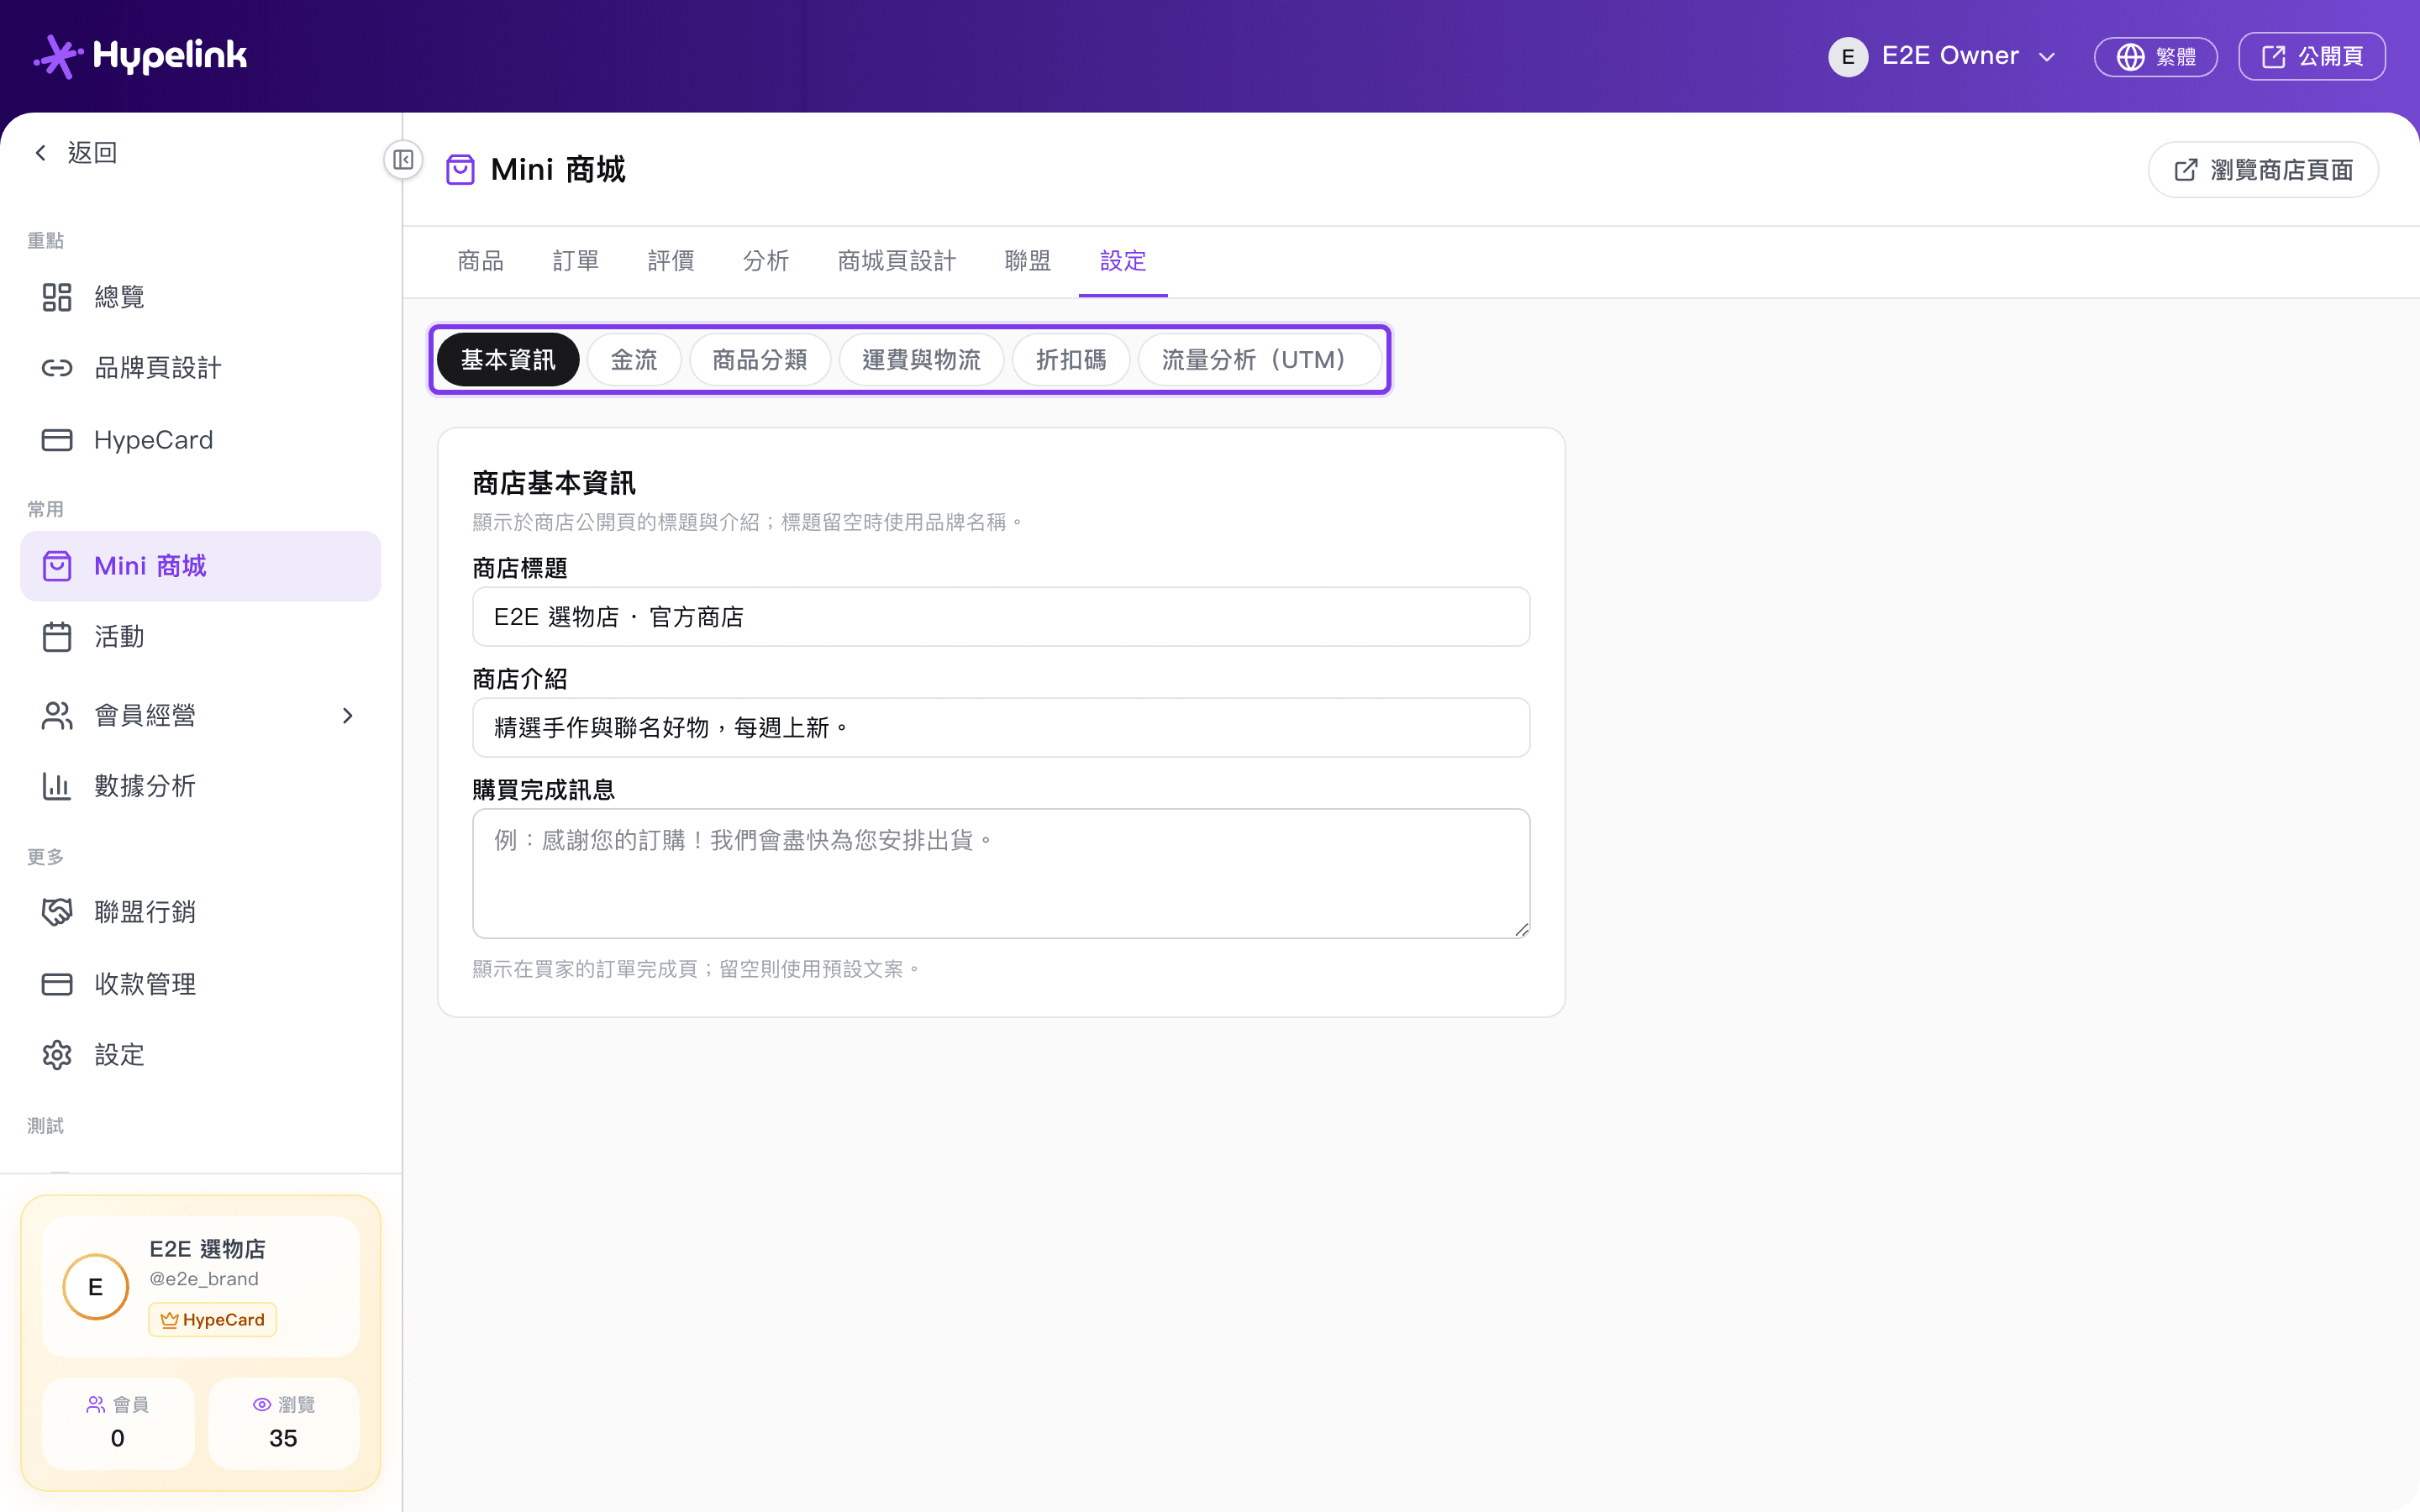2420x1512 pixels.
Task: Open the E2E Owner account dropdown
Action: [1942, 56]
